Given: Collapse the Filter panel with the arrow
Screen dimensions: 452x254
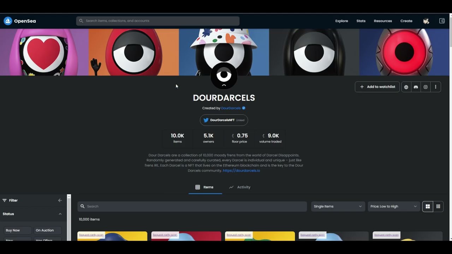Looking at the screenshot, I should [x=60, y=200].
